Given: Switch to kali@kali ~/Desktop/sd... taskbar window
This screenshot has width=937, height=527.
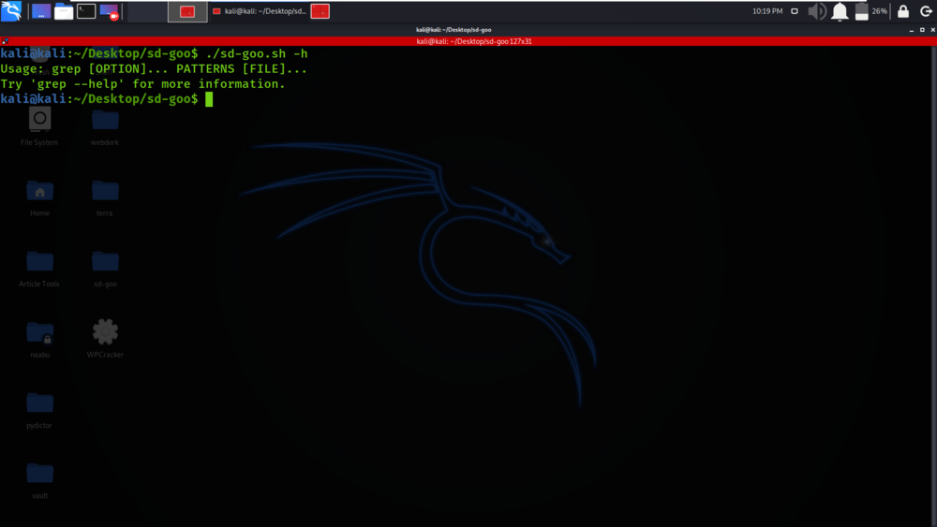Looking at the screenshot, I should pos(260,11).
